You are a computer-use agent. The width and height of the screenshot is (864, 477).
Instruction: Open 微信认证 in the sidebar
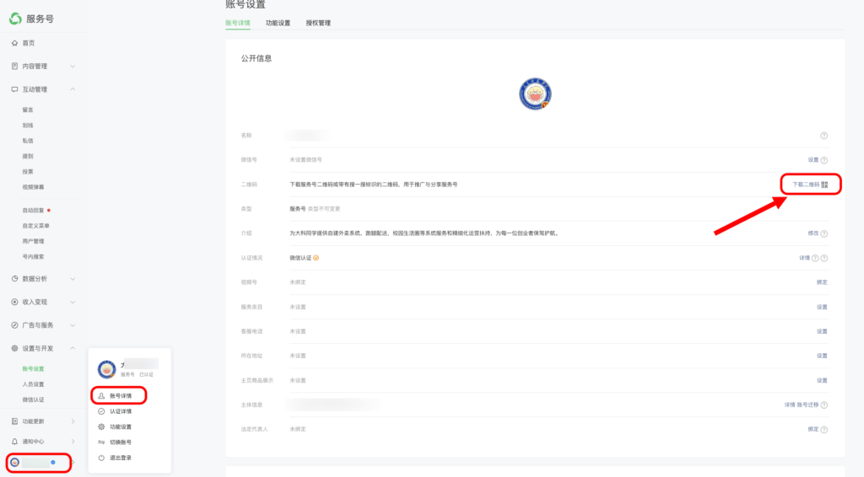point(33,399)
